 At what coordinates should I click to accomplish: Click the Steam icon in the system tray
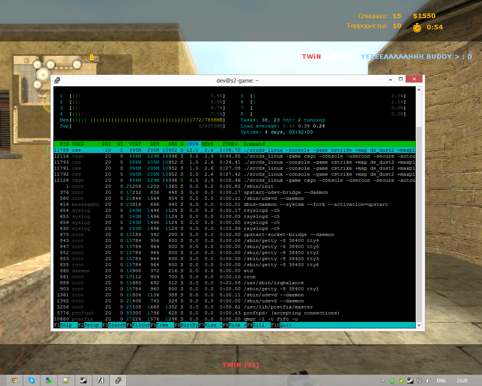(x=410, y=381)
